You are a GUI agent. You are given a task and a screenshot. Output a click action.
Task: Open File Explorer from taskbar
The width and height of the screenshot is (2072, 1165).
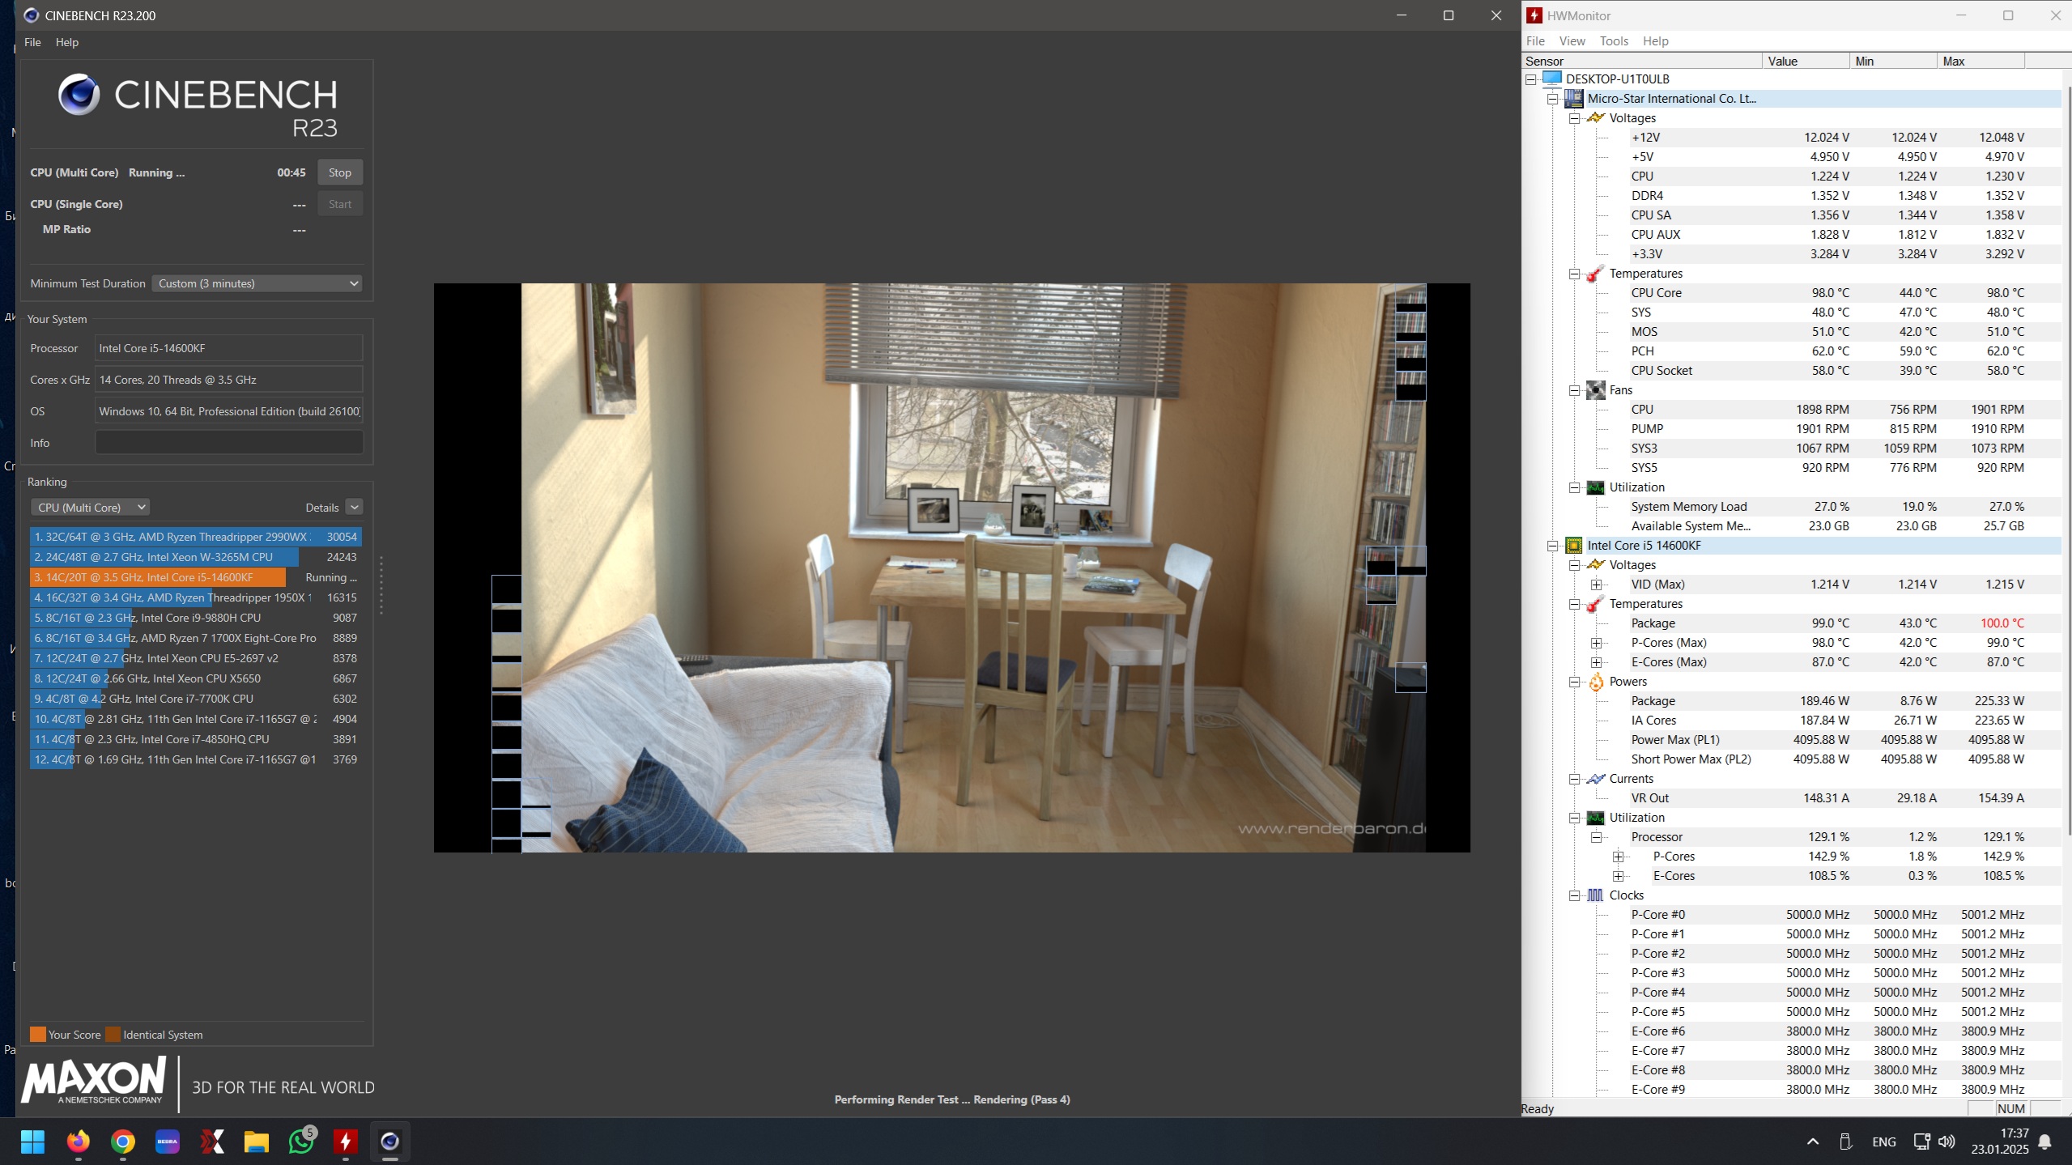coord(257,1142)
